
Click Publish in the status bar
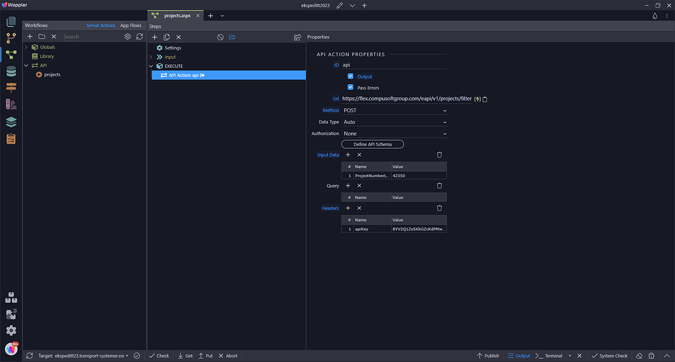488,355
